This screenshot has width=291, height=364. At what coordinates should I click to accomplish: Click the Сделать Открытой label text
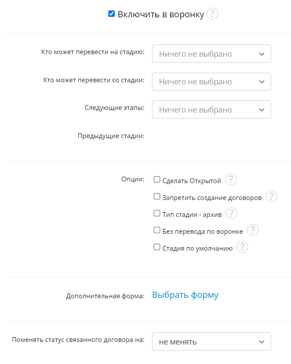click(x=192, y=180)
